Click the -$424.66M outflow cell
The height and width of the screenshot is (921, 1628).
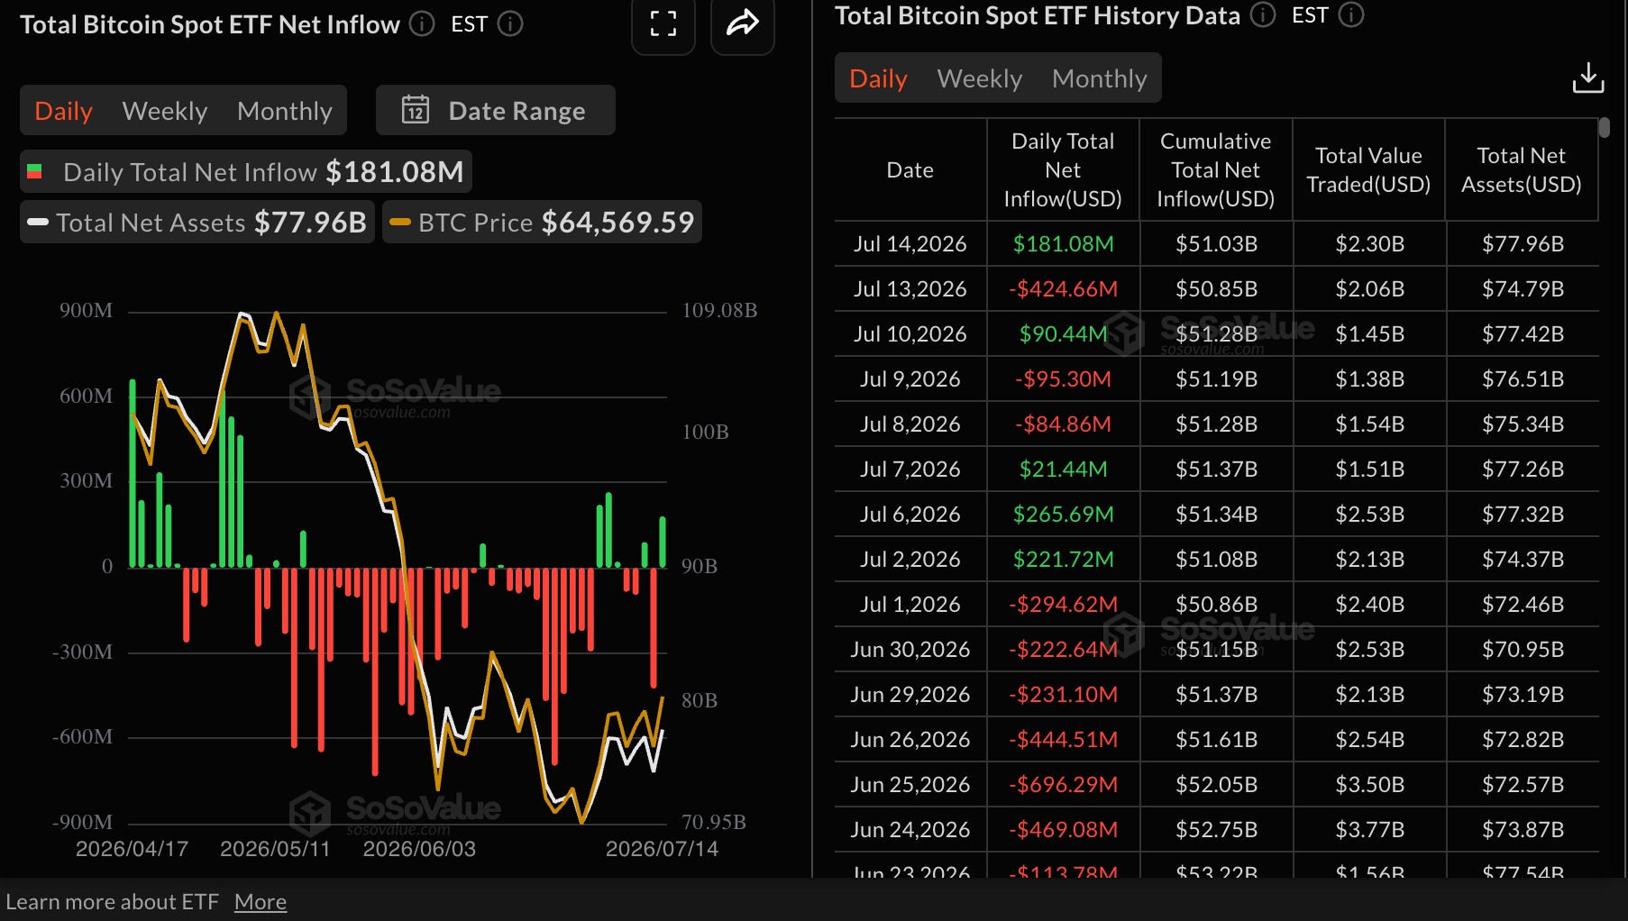[x=1064, y=289]
